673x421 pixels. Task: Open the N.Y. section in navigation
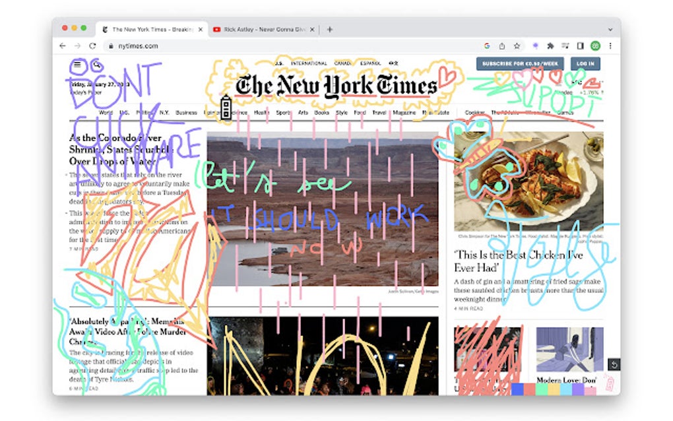(x=164, y=112)
